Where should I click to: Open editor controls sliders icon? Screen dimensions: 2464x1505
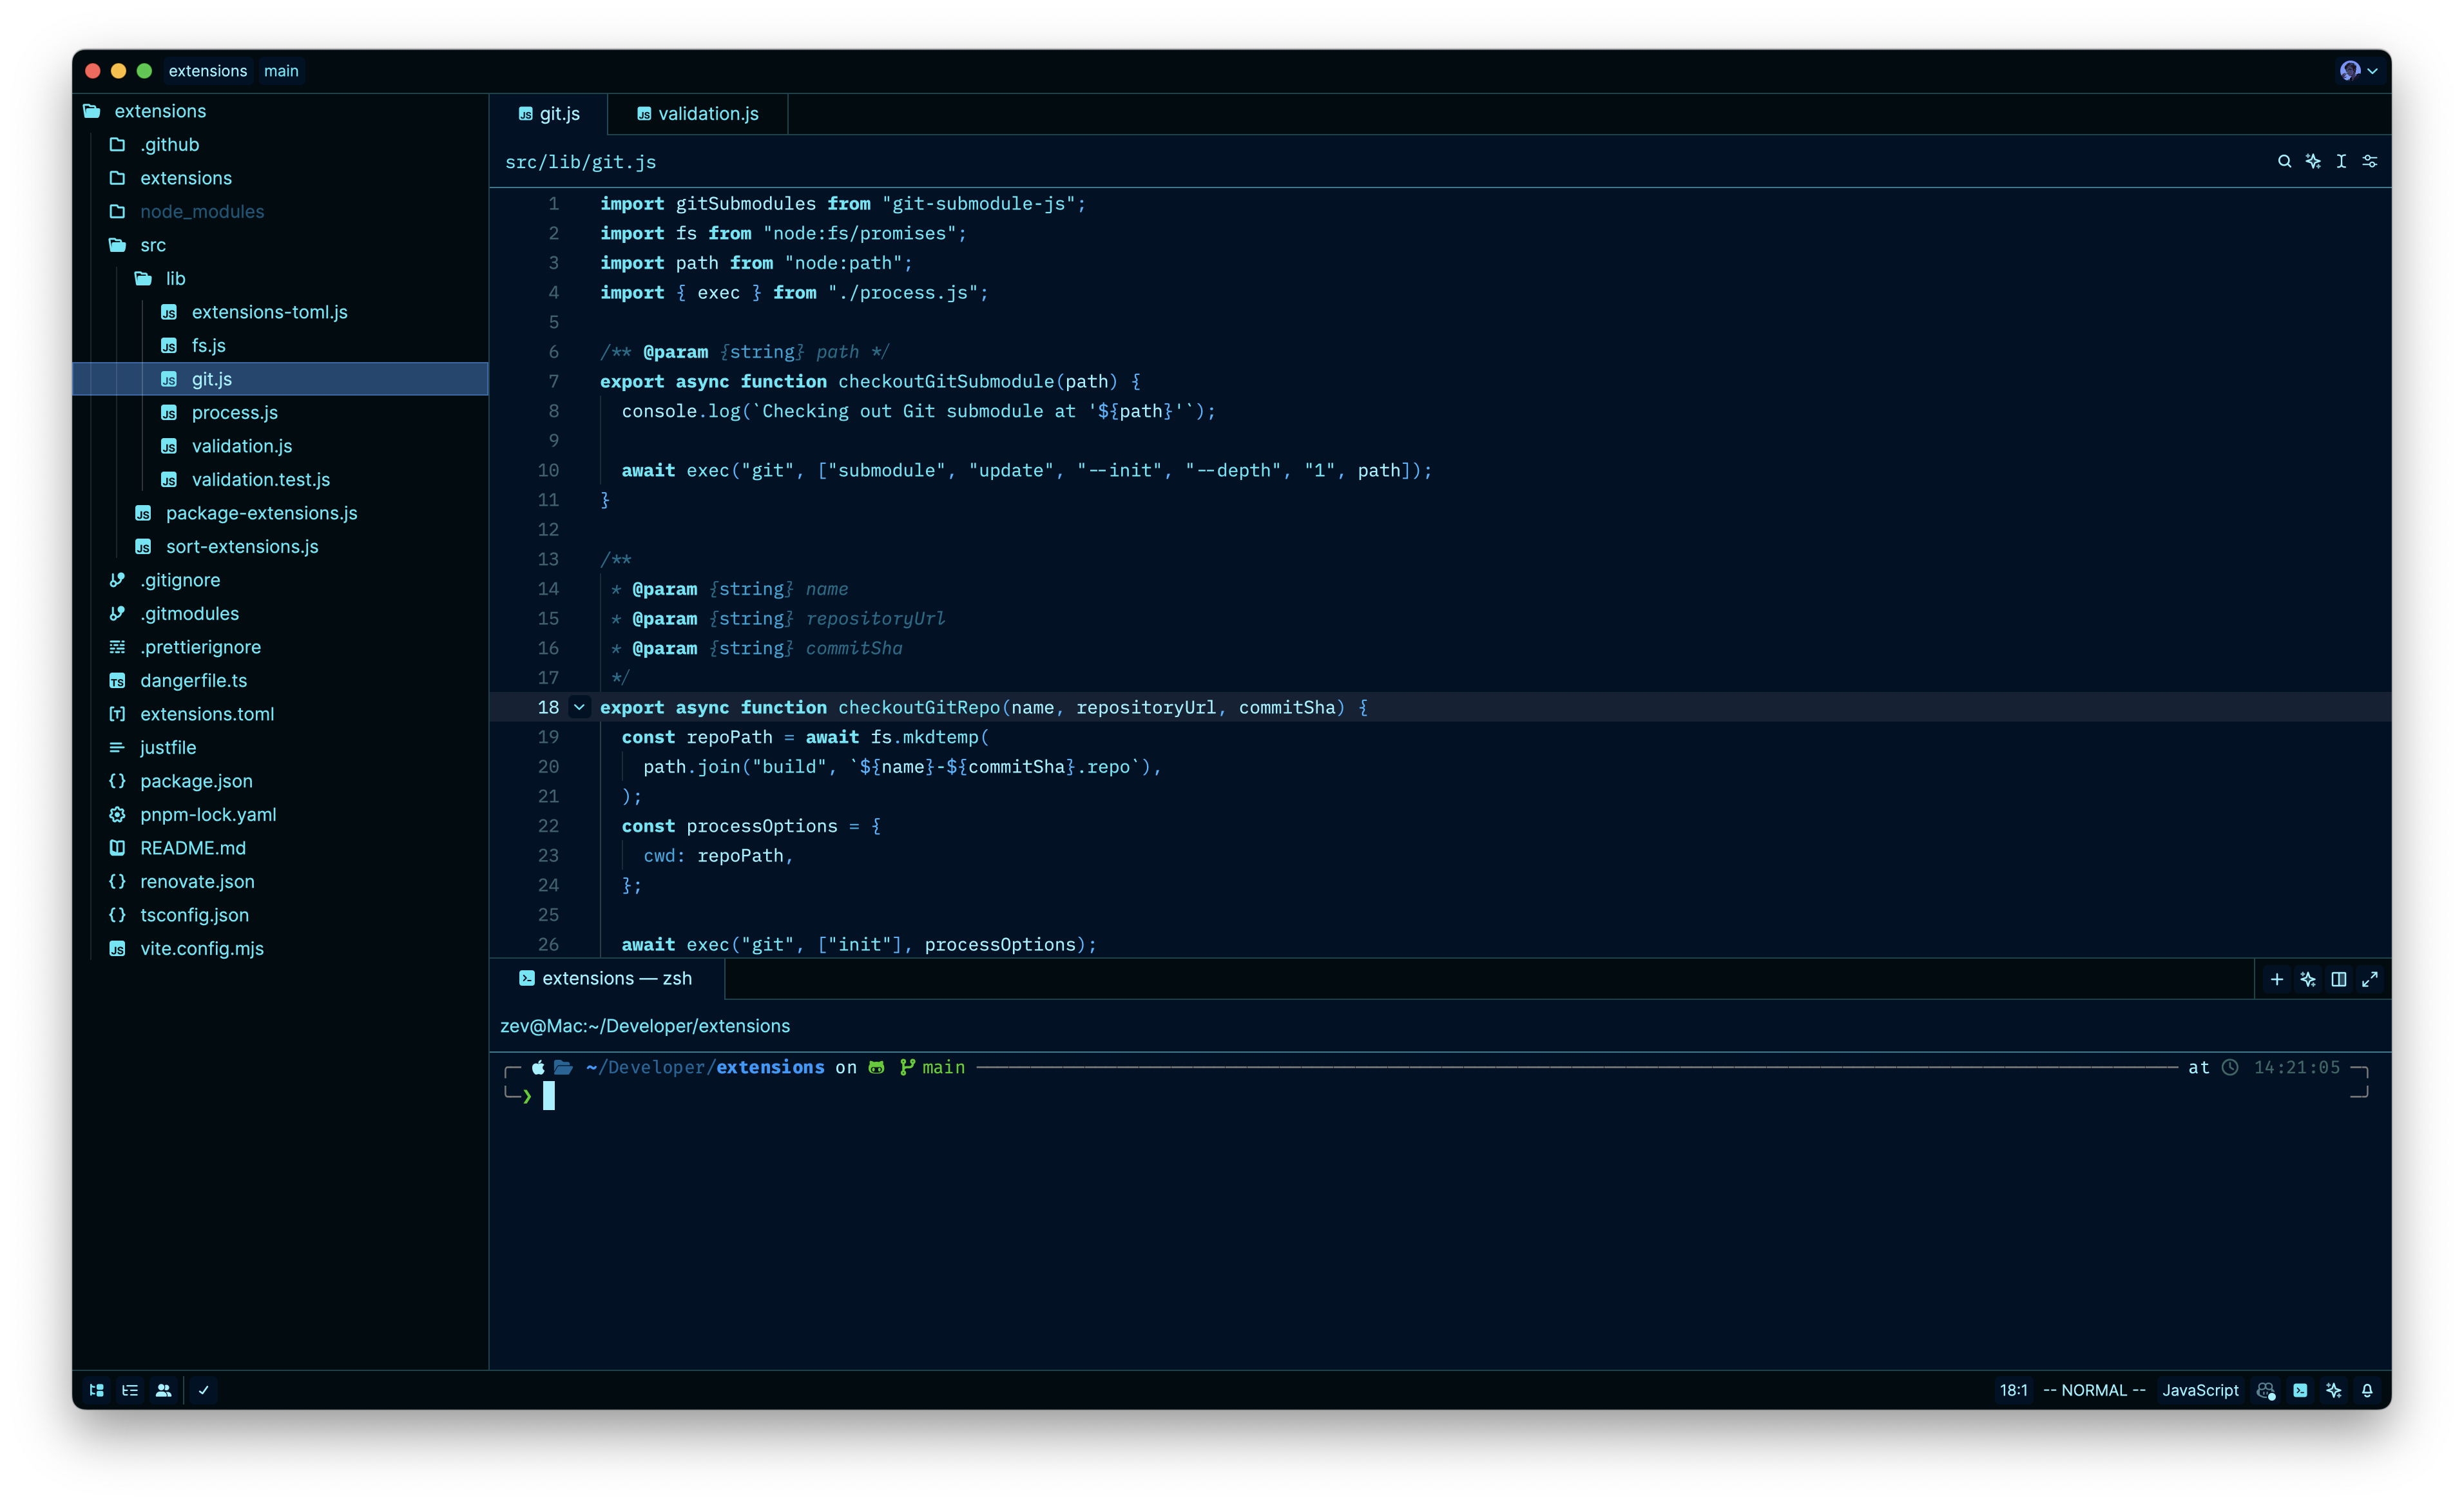[2370, 161]
